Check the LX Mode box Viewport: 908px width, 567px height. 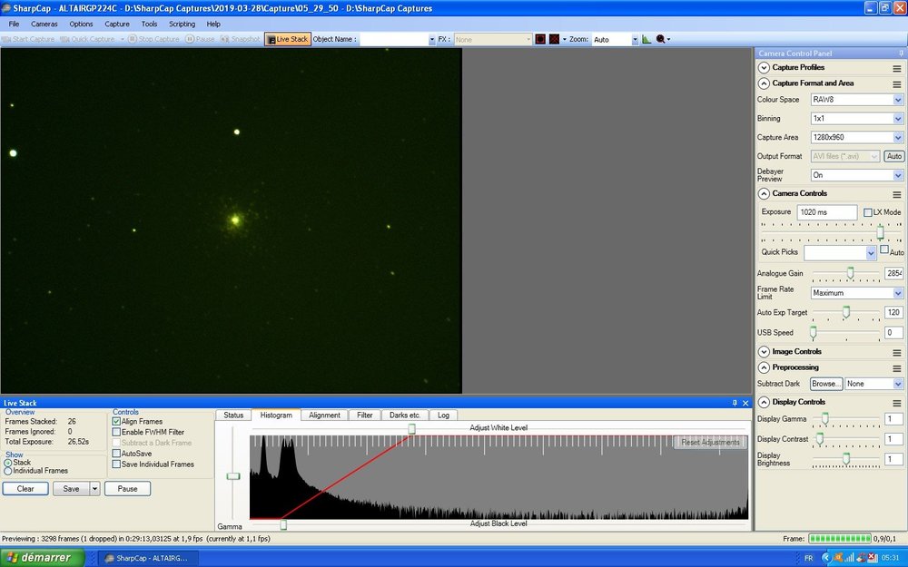click(x=868, y=212)
